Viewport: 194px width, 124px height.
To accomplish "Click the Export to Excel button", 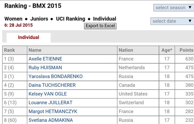I will point(100,26).
